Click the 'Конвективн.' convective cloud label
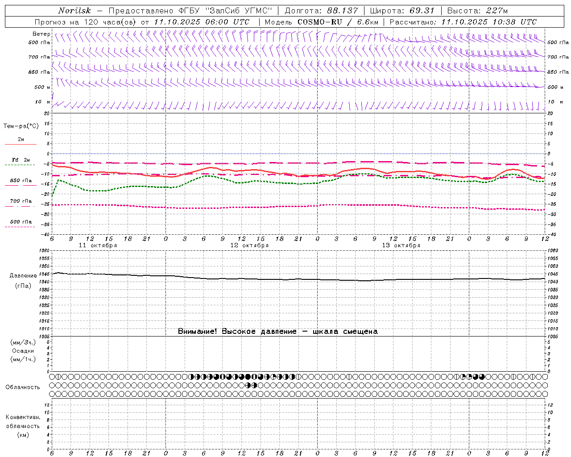 click(x=23, y=417)
